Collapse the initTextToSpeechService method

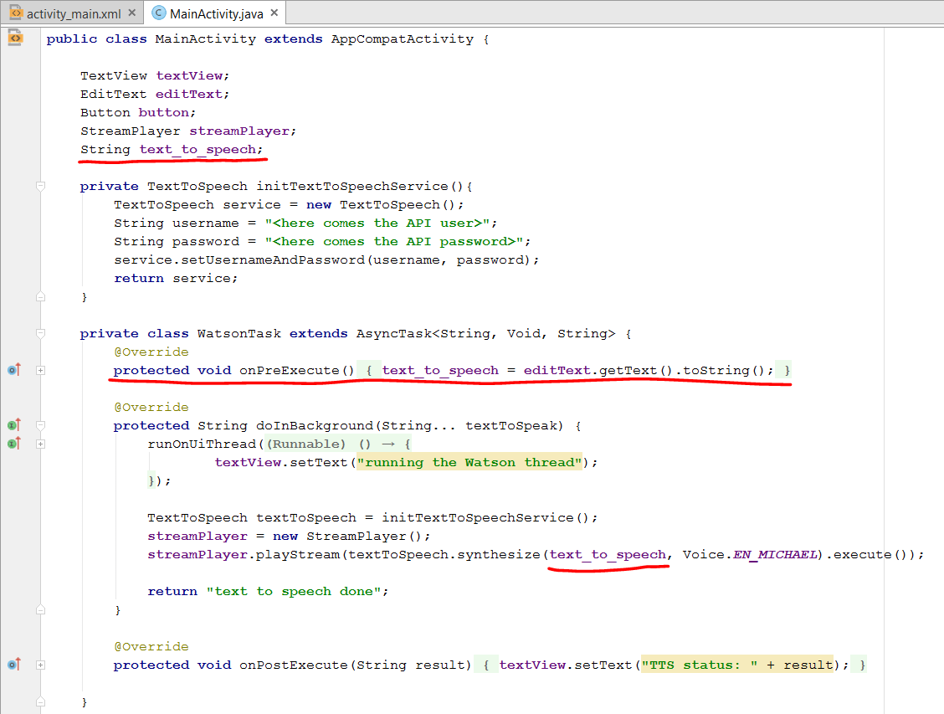click(x=40, y=187)
